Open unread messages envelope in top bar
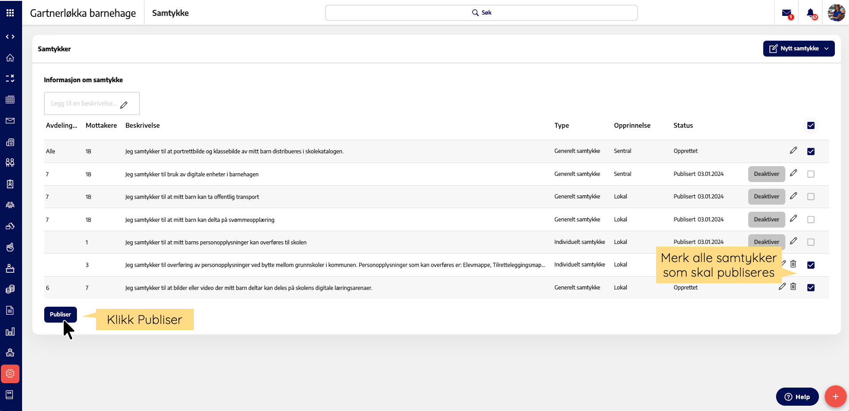 click(787, 13)
